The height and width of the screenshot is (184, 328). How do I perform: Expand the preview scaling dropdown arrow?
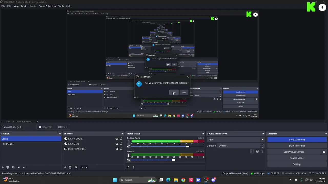[x=37, y=121]
